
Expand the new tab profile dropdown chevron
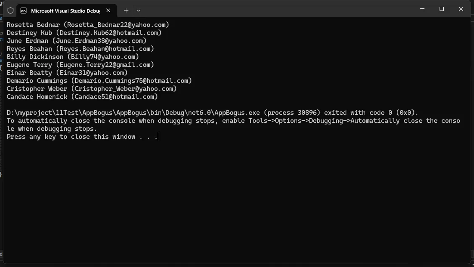pos(139,11)
